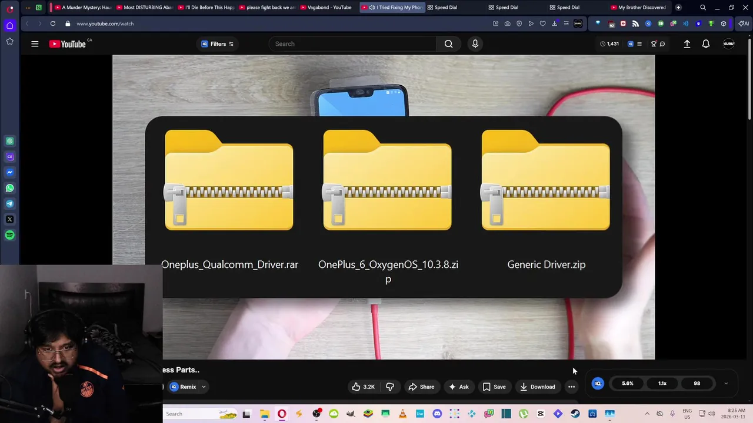Dislike the video

coord(389,387)
